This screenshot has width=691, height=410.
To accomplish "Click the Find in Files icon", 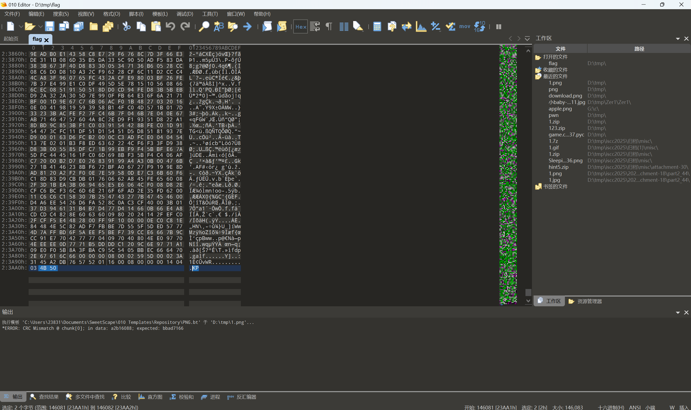I will coord(233,26).
